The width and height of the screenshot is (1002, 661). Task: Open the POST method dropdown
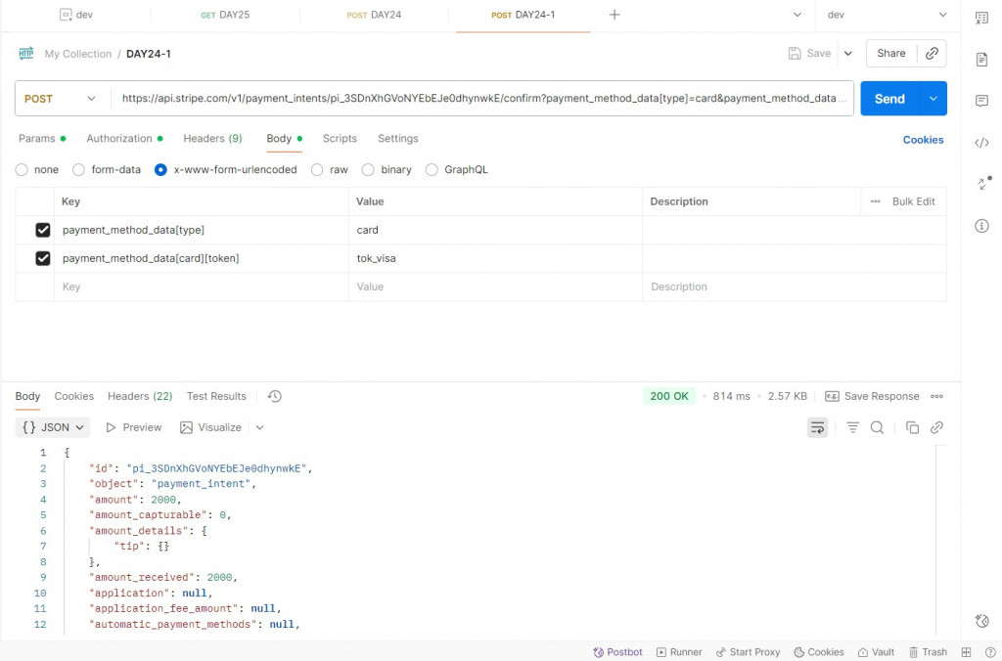coord(60,99)
